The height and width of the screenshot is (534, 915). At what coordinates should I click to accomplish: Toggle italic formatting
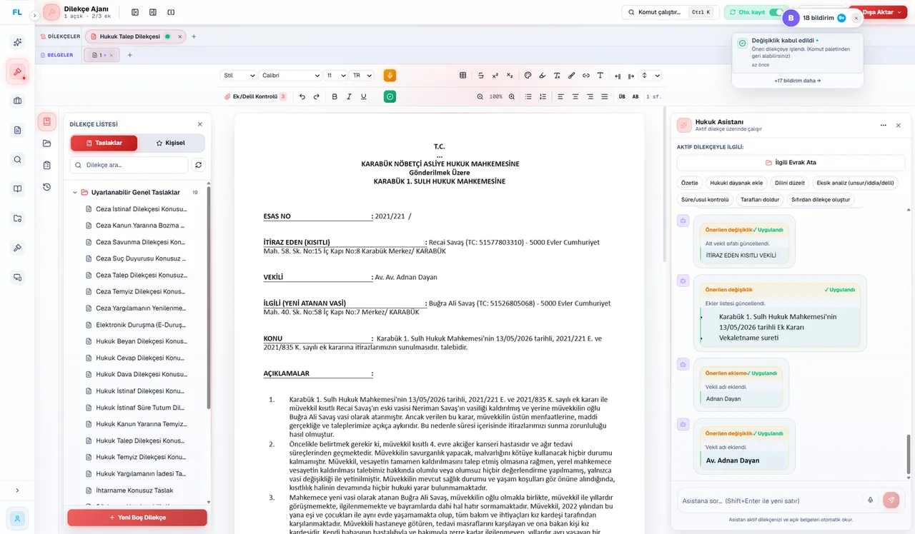(349, 96)
